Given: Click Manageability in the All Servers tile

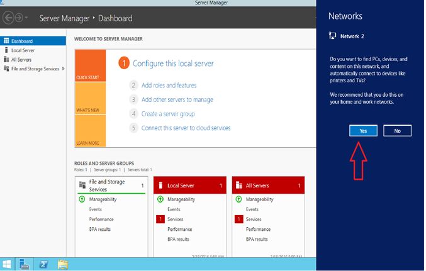Looking at the screenshot, I should pos(259,199).
